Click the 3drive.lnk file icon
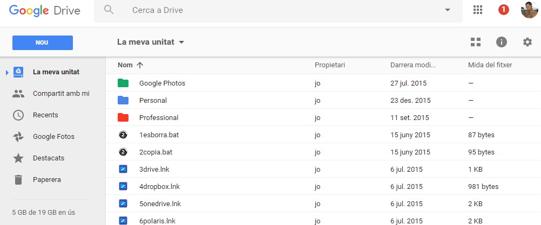Image resolution: width=541 pixels, height=225 pixels. (123, 169)
